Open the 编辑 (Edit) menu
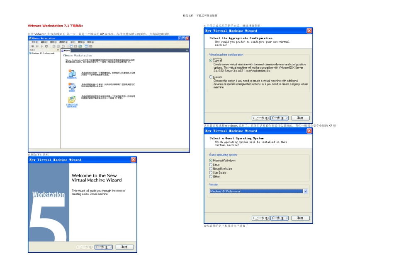 pos(44,42)
